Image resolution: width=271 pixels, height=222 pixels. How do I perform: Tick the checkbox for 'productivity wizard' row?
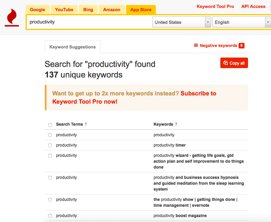click(x=50, y=156)
